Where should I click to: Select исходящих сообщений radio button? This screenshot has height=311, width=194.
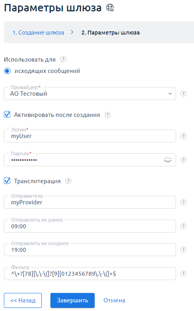click(x=7, y=71)
